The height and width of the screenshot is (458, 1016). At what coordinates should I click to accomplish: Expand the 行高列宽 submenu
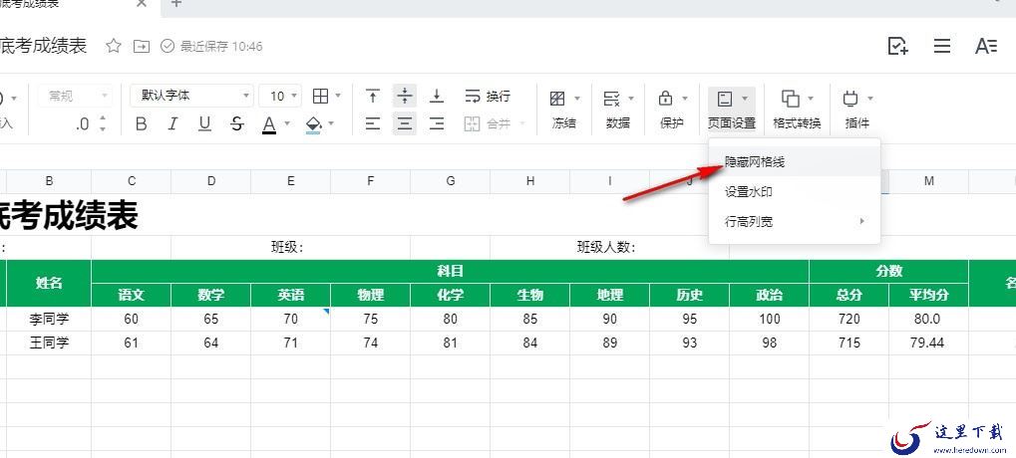click(x=795, y=222)
